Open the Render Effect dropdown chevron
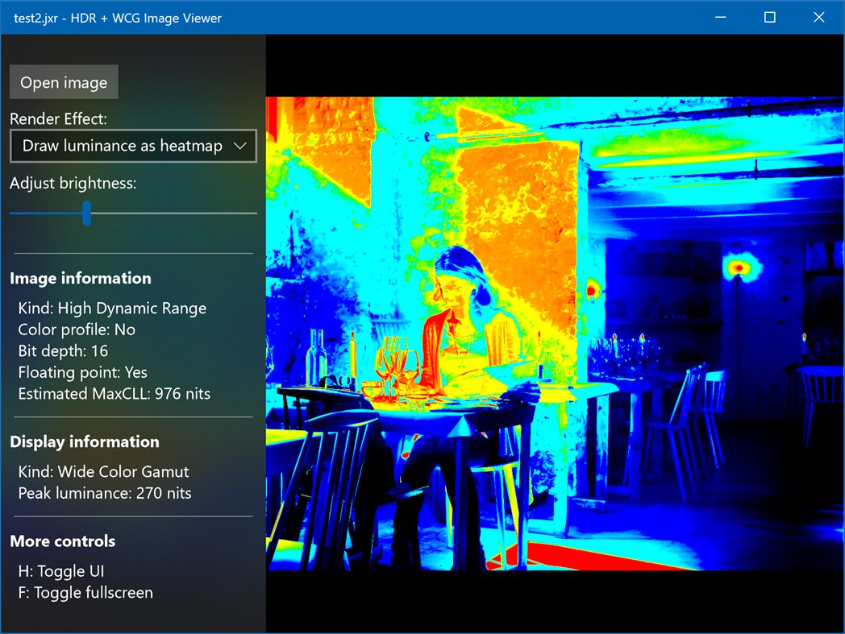845x634 pixels. coord(239,146)
